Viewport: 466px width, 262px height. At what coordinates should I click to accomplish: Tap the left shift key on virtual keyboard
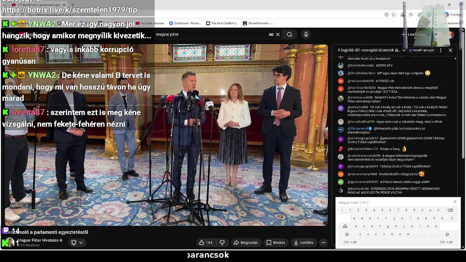347,234
